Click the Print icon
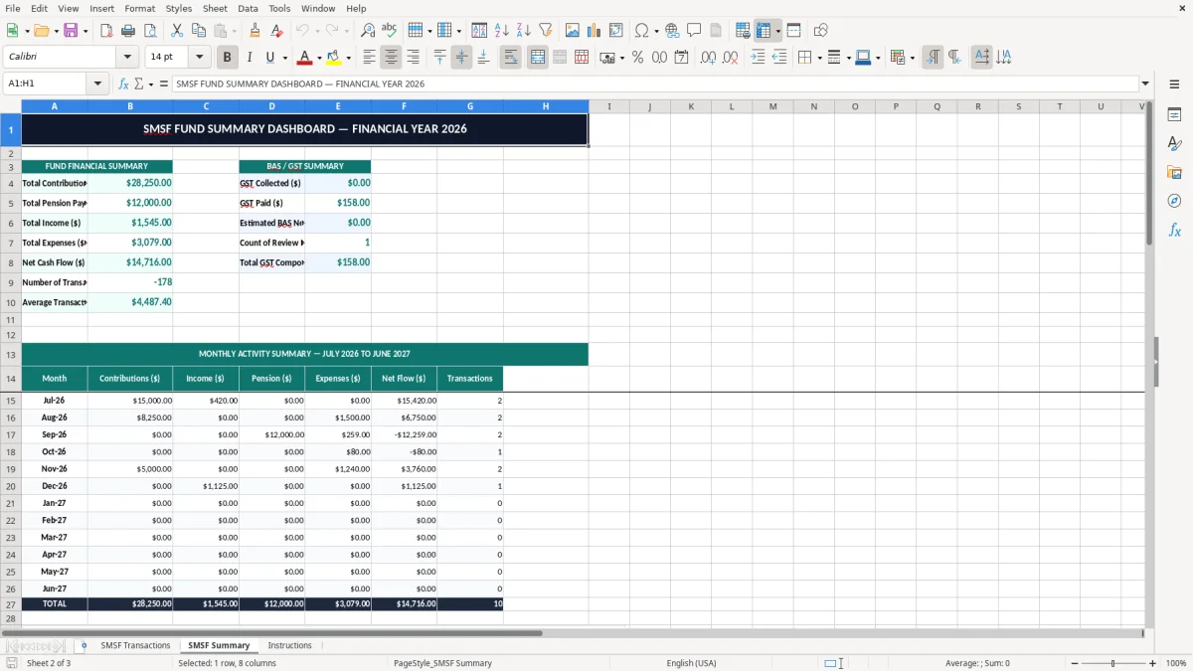 pos(128,31)
